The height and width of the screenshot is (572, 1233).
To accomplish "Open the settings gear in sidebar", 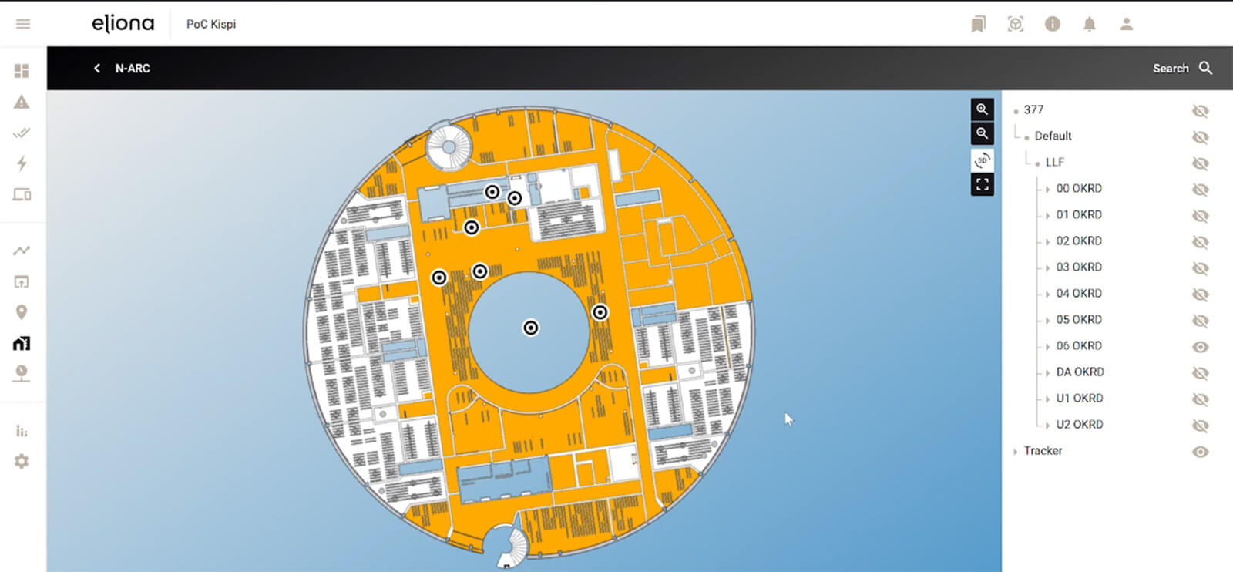I will point(22,461).
